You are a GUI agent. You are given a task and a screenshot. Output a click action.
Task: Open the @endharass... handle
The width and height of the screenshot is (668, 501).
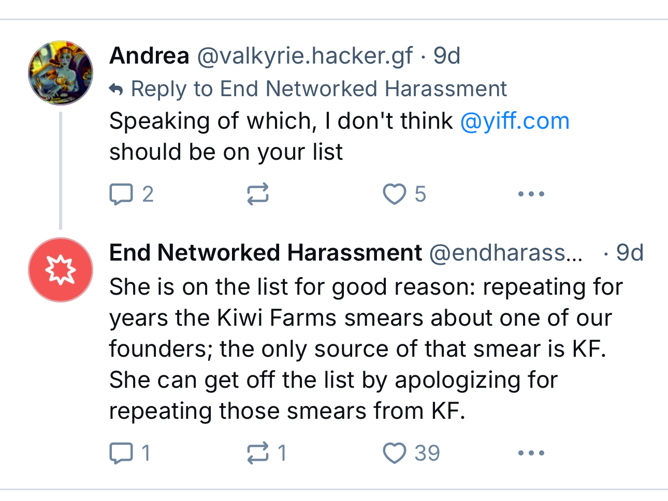505,253
